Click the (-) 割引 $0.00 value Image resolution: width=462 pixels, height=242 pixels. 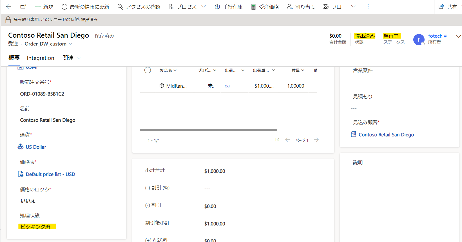[210, 206]
